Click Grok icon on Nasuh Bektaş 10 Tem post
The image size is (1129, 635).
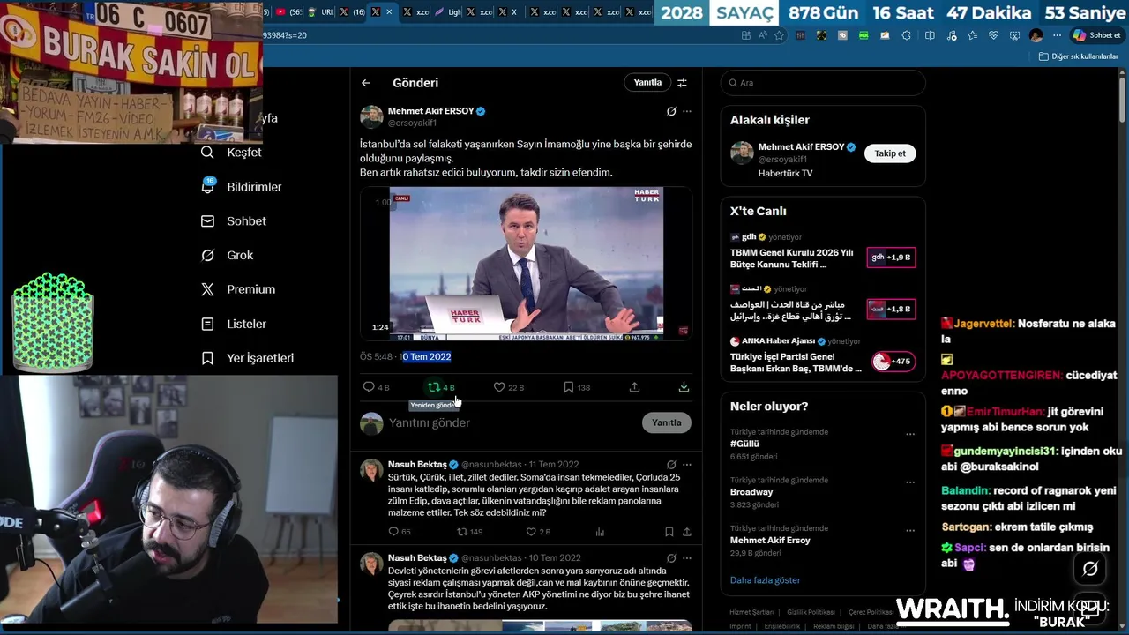(671, 558)
